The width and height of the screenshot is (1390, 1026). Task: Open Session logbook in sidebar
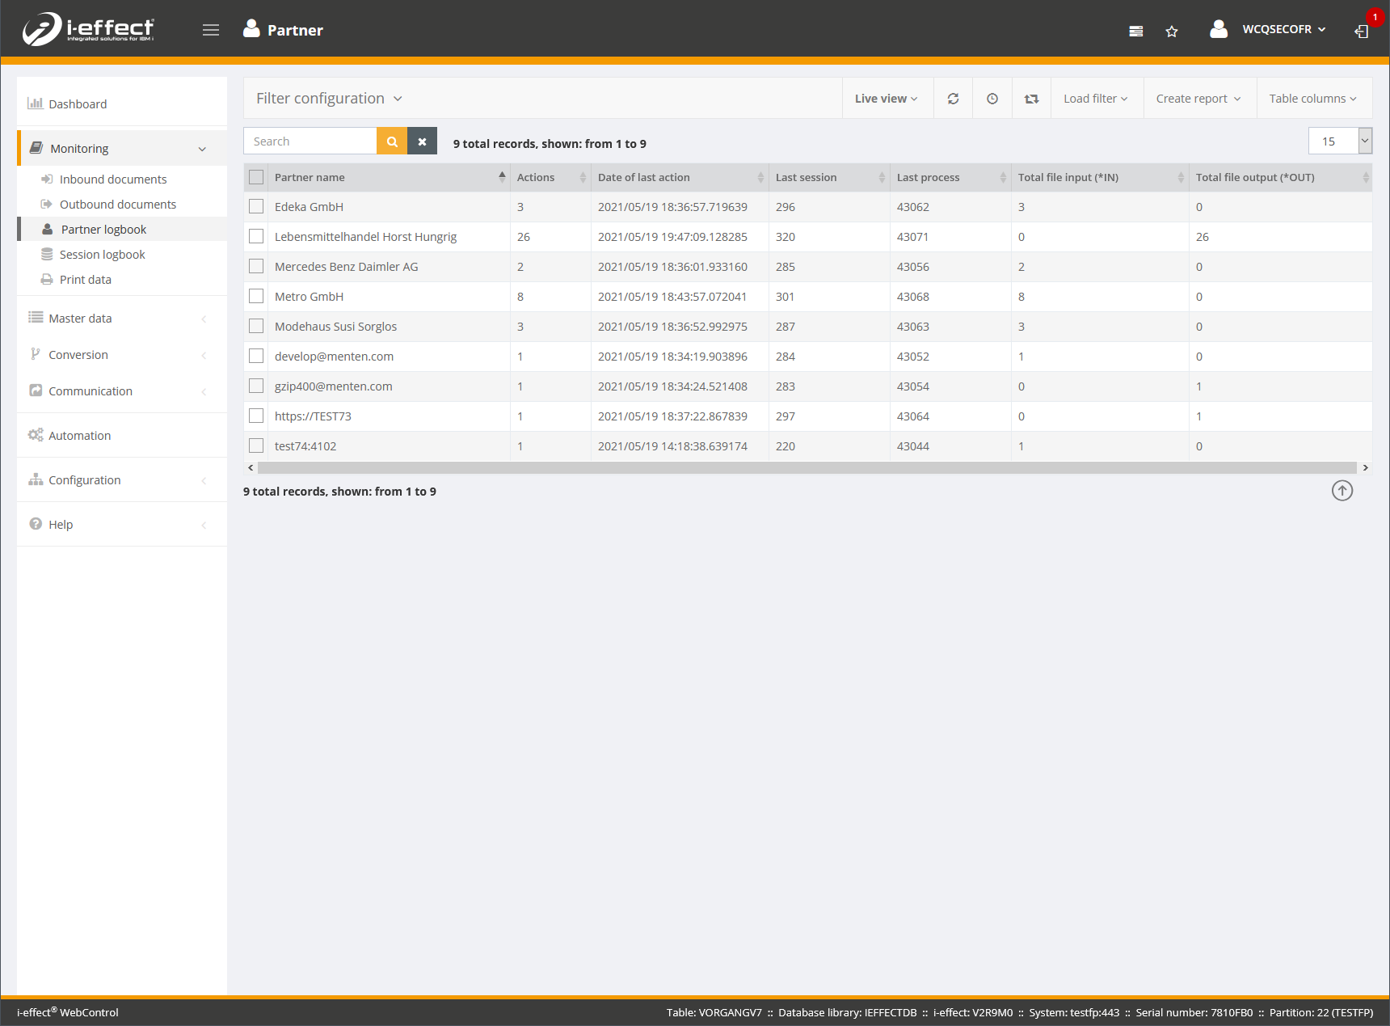pyautogui.click(x=102, y=255)
